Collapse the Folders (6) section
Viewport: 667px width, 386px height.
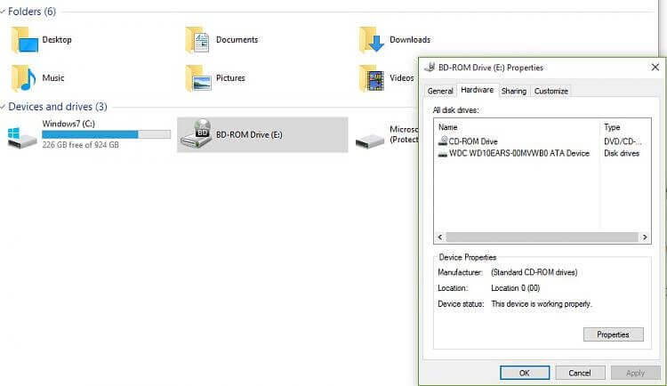[x=4, y=12]
